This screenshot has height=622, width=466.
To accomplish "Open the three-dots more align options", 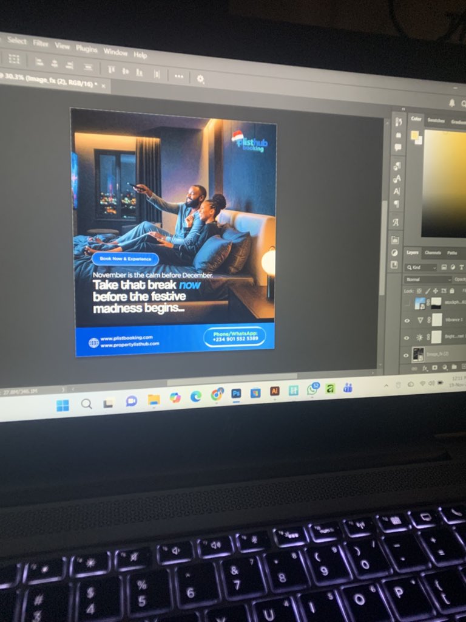I will (x=179, y=76).
